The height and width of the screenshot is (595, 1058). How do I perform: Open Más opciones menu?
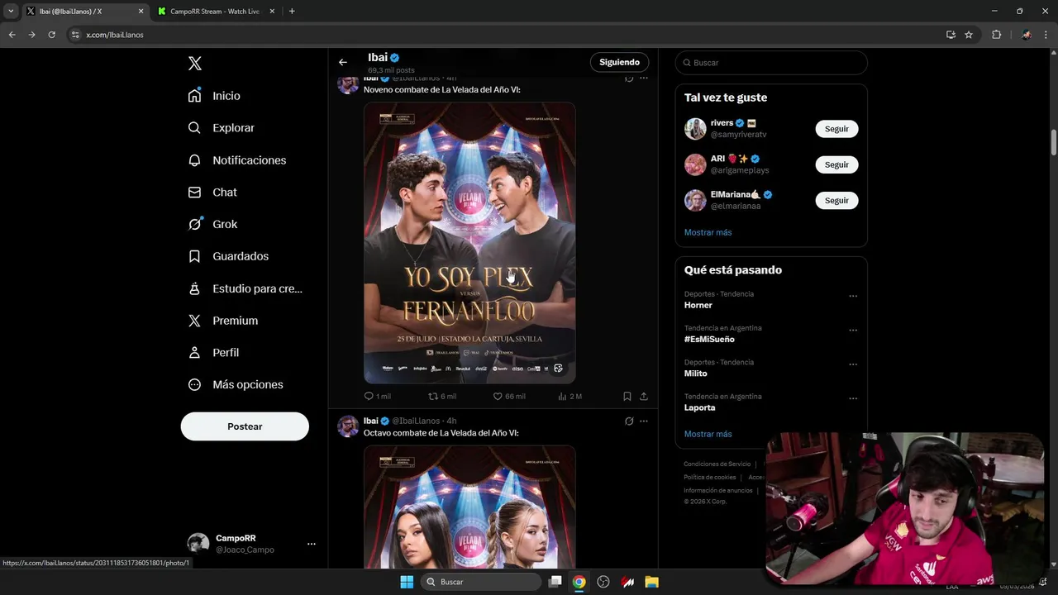[236, 384]
